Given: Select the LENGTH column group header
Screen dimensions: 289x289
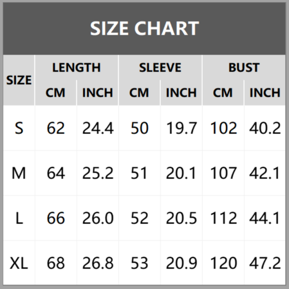Looking at the screenshot, I should point(76,68).
